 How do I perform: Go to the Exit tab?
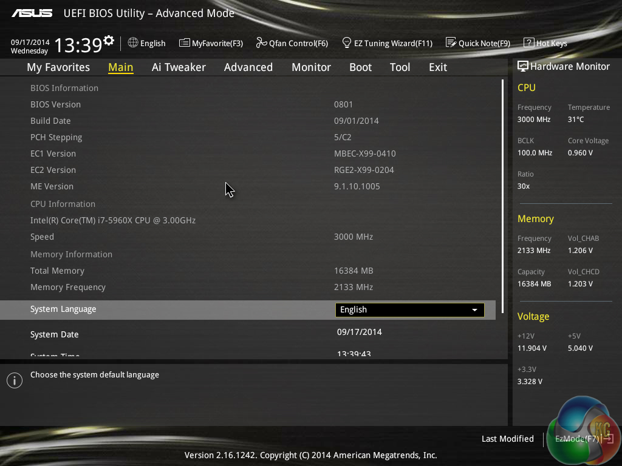pyautogui.click(x=438, y=67)
